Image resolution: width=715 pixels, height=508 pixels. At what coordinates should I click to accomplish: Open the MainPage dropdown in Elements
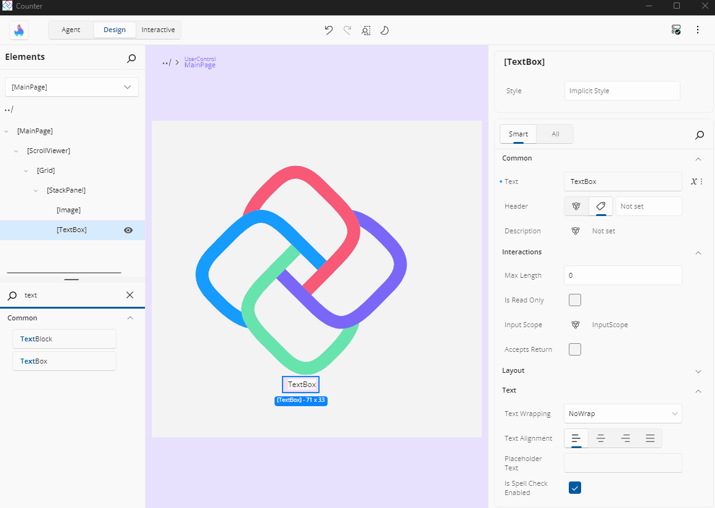[72, 87]
